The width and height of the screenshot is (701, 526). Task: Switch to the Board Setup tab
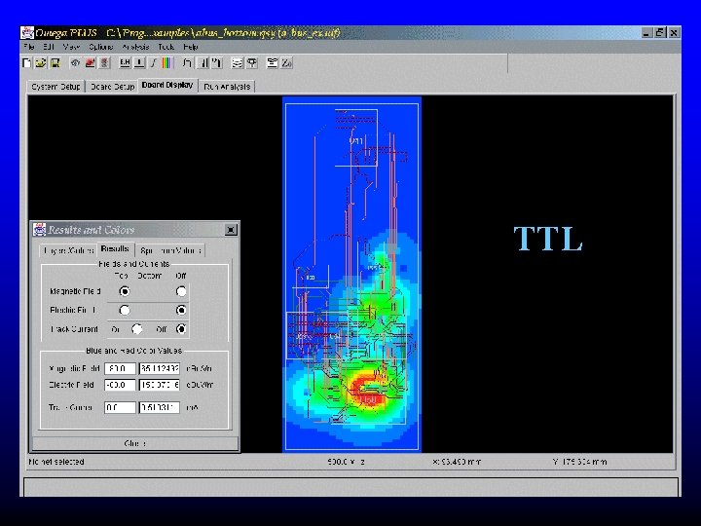click(x=112, y=87)
